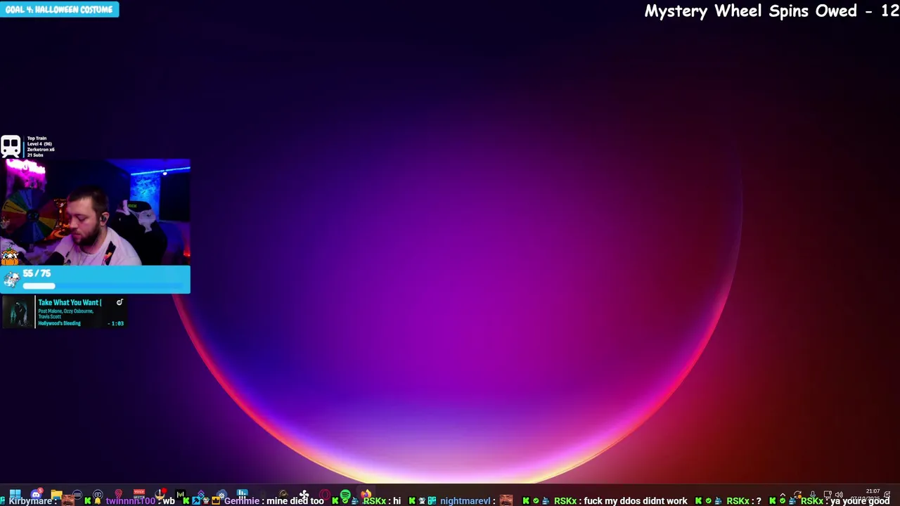Open the red Opera browser taskbar icon

pos(324,494)
